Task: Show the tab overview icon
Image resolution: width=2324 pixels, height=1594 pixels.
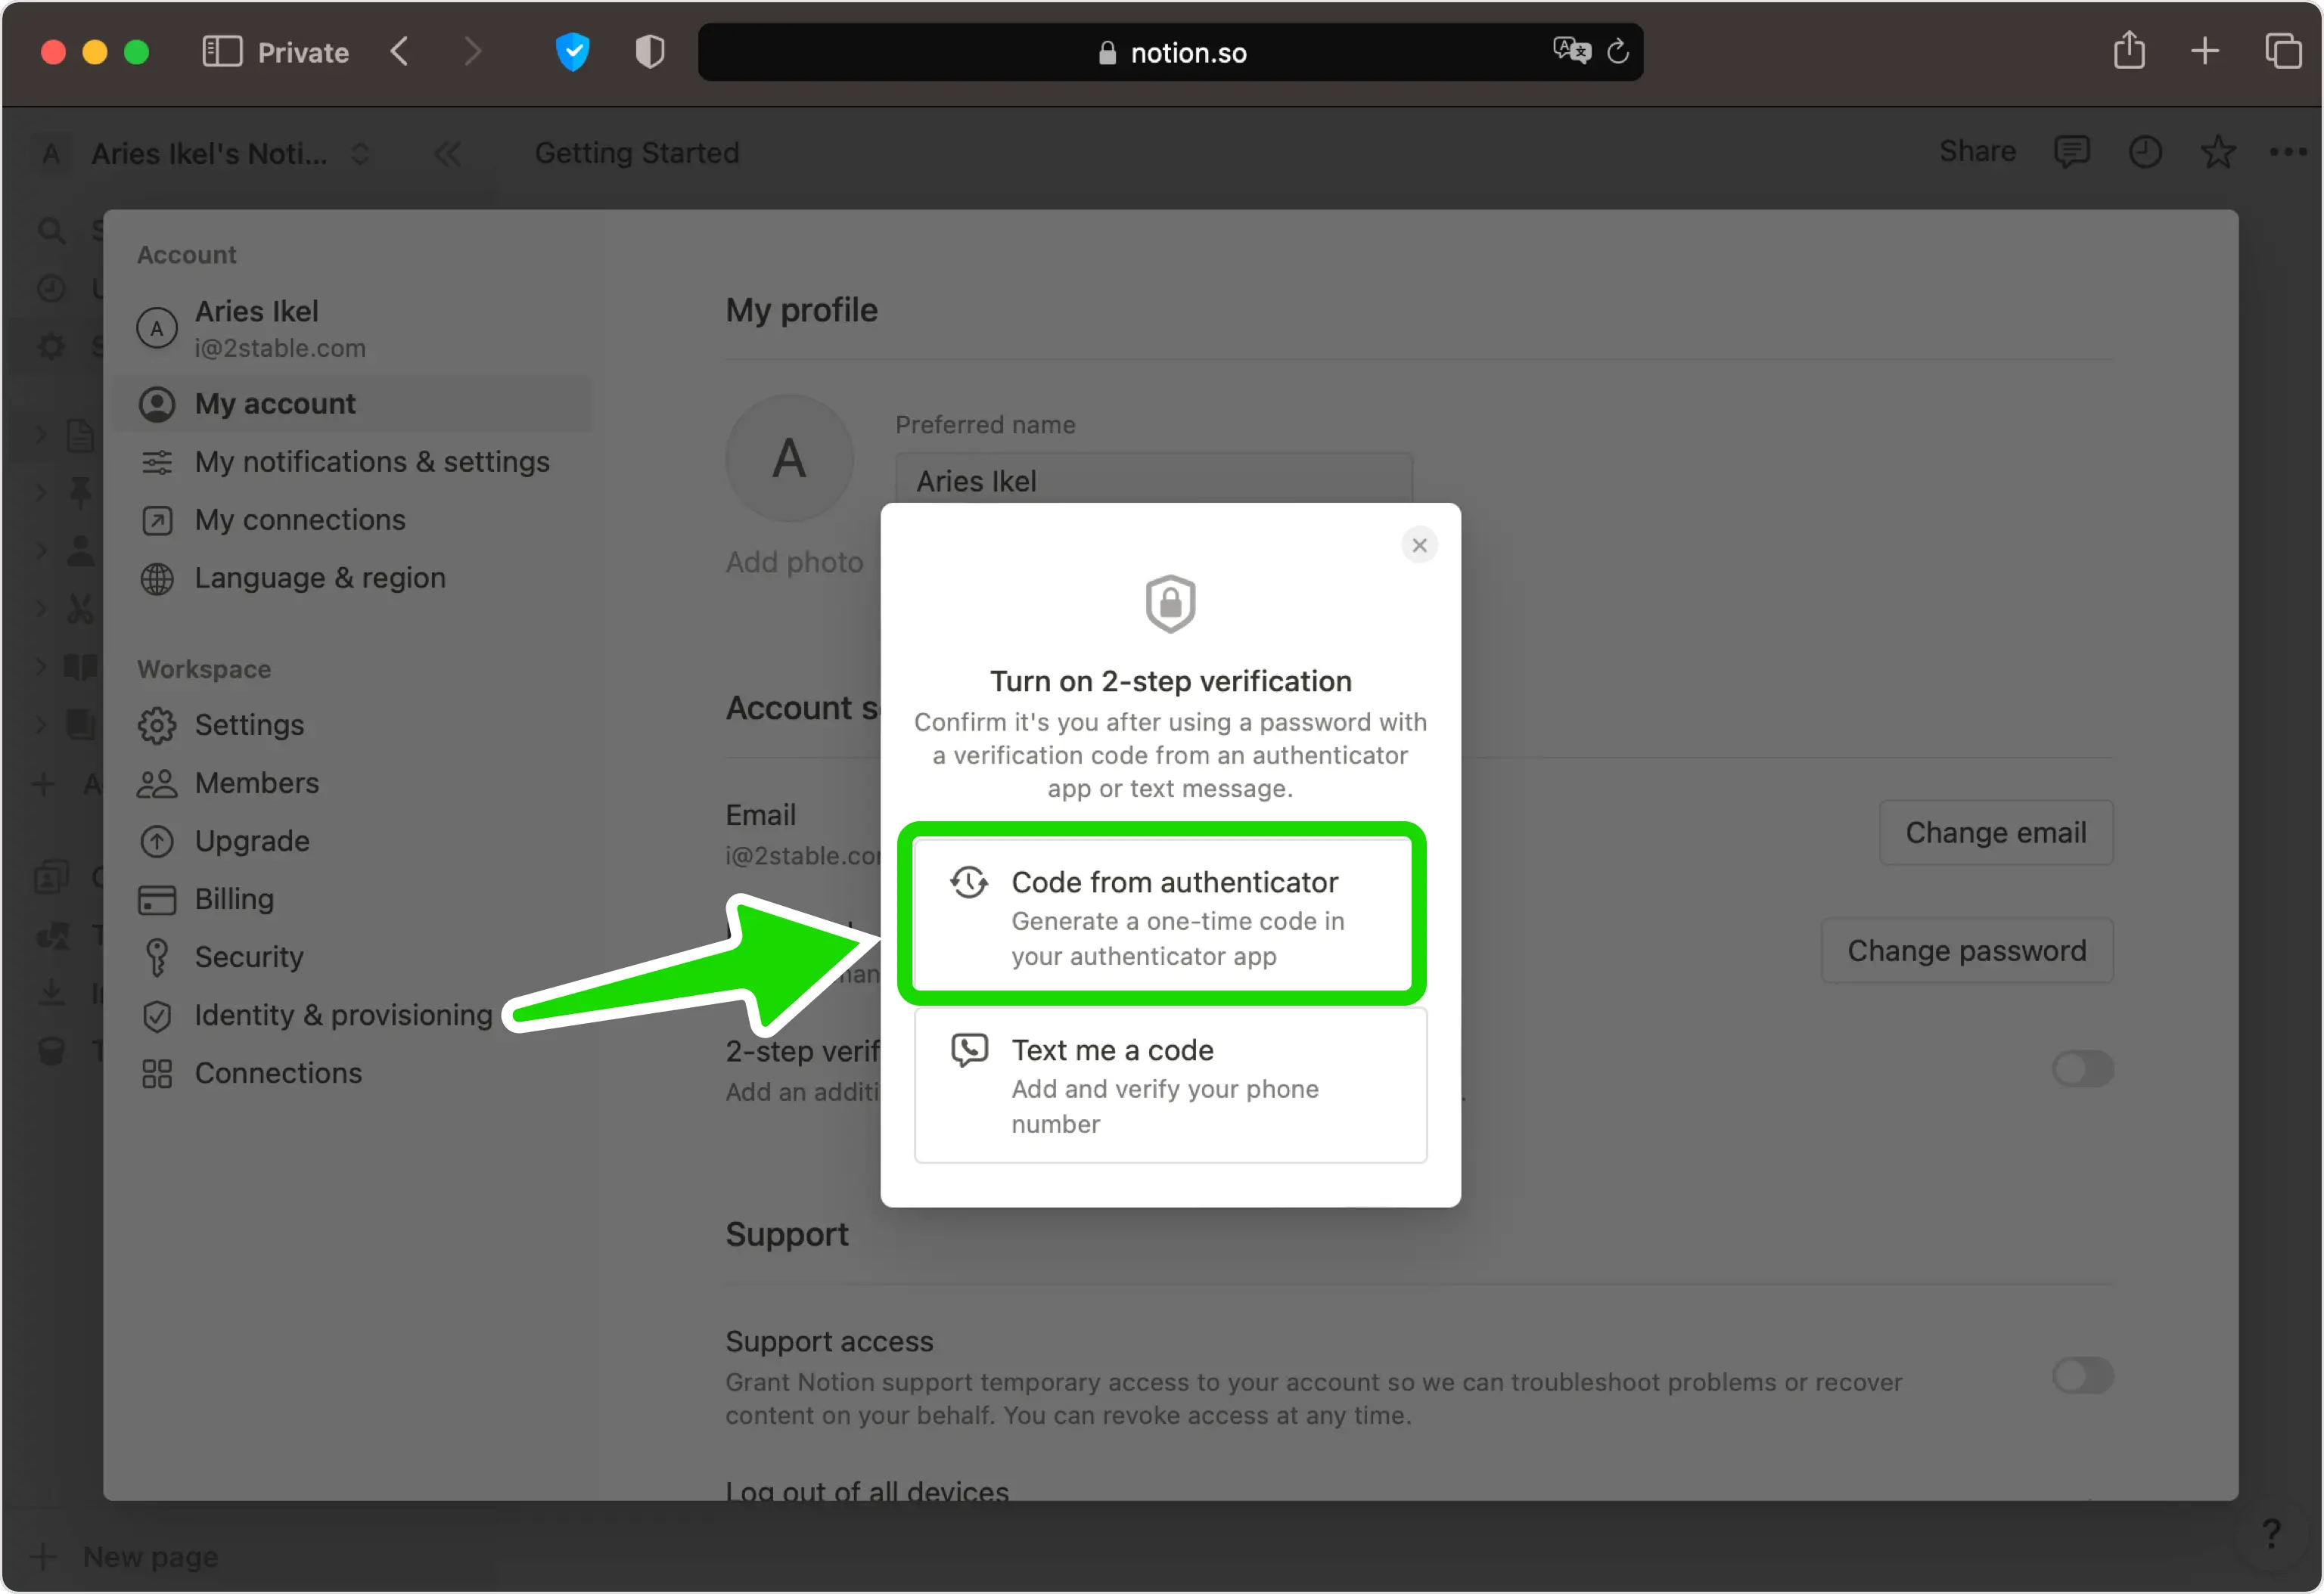Action: tap(2283, 50)
